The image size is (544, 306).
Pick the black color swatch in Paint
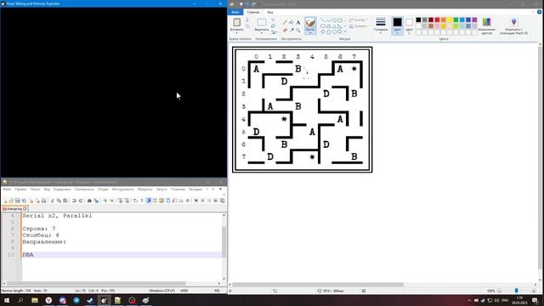tap(418, 20)
